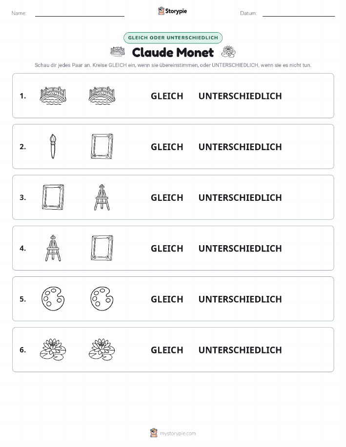Click the GLEICH ODER UNTERSCHIEDLICH badge

click(x=173, y=38)
